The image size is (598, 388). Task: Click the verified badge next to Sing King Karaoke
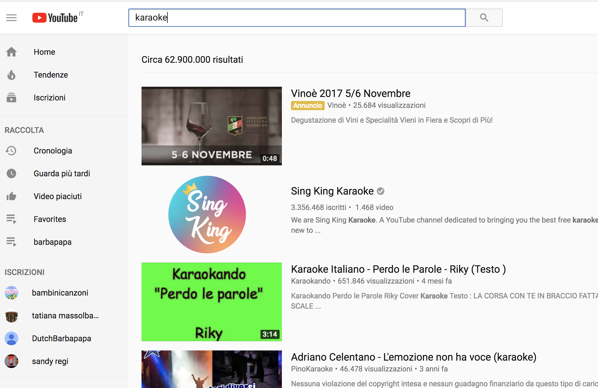point(381,191)
